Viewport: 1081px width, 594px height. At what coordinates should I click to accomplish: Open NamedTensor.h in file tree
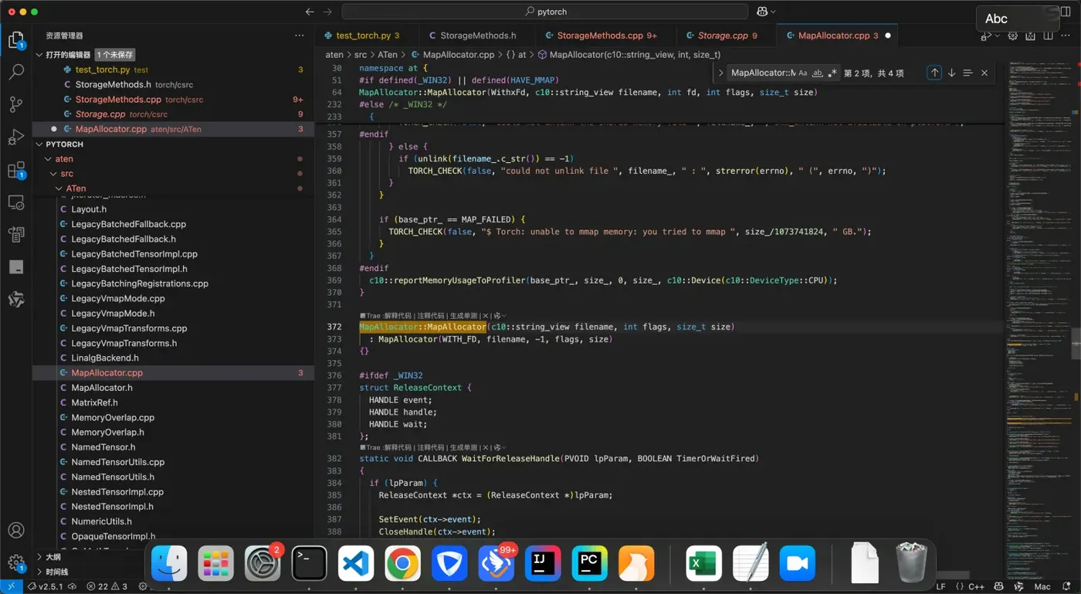pyautogui.click(x=173, y=447)
